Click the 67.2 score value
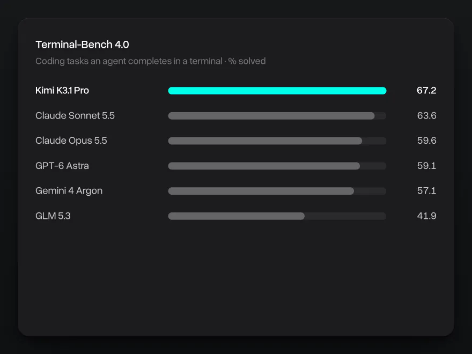This screenshot has height=354, width=472. point(426,90)
